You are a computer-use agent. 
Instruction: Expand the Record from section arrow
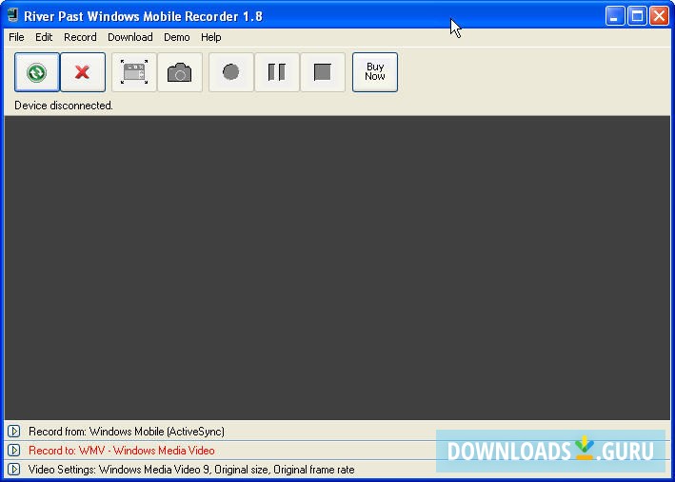click(13, 431)
